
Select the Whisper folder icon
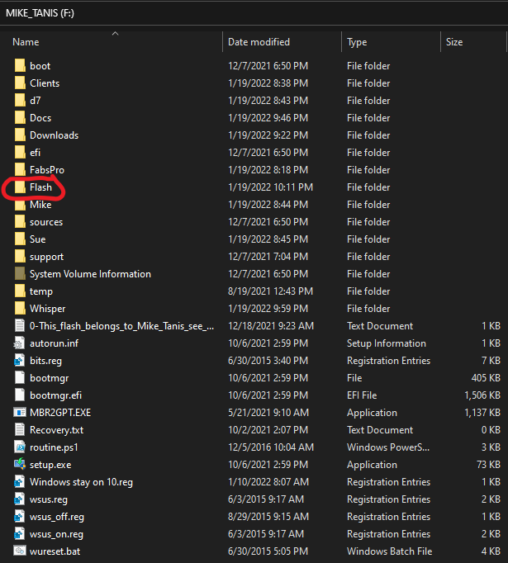(x=20, y=309)
